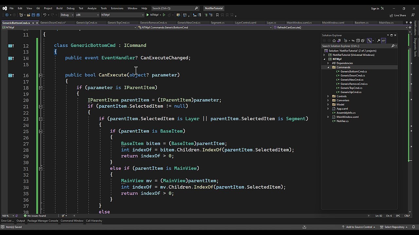The width and height of the screenshot is (419, 235).
Task: Click the bookmark toolbar icon
Action: 217,15
